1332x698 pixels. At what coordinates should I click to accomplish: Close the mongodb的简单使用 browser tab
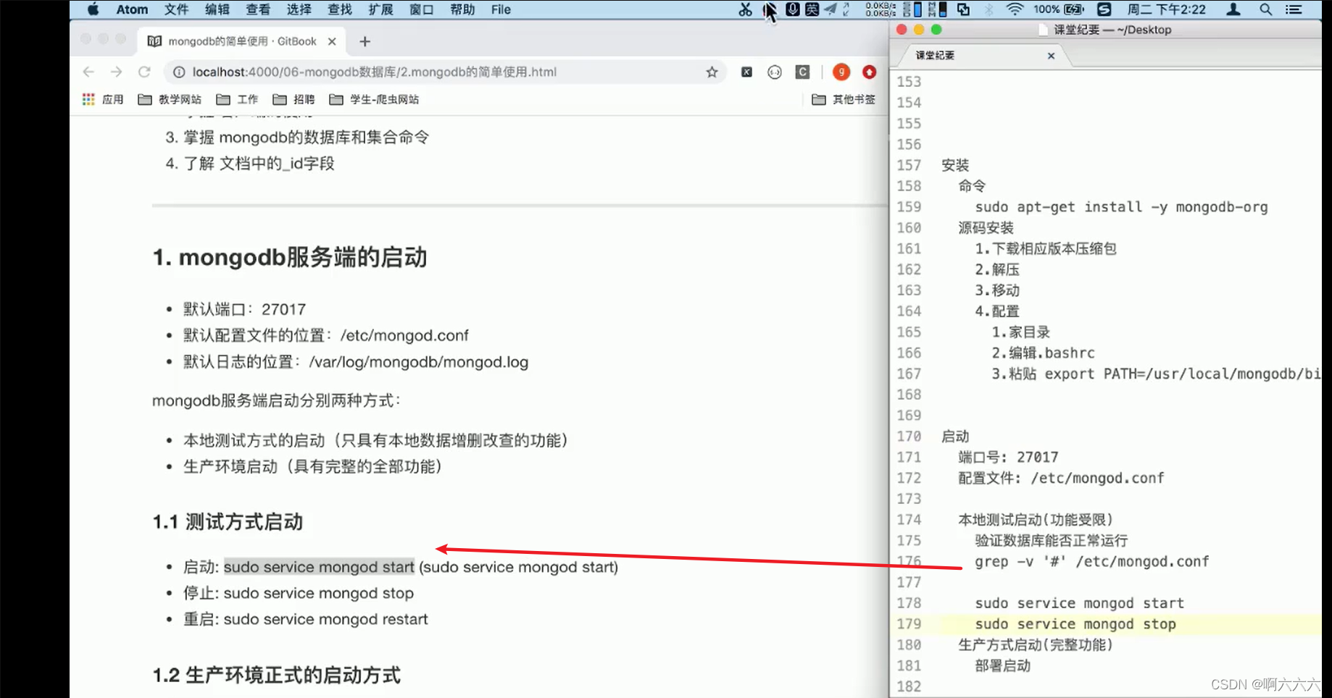pos(332,41)
